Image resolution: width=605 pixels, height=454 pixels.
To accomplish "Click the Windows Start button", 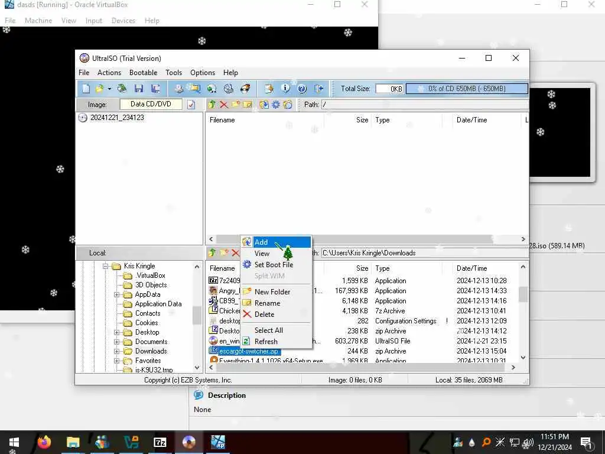I will pos(14,442).
